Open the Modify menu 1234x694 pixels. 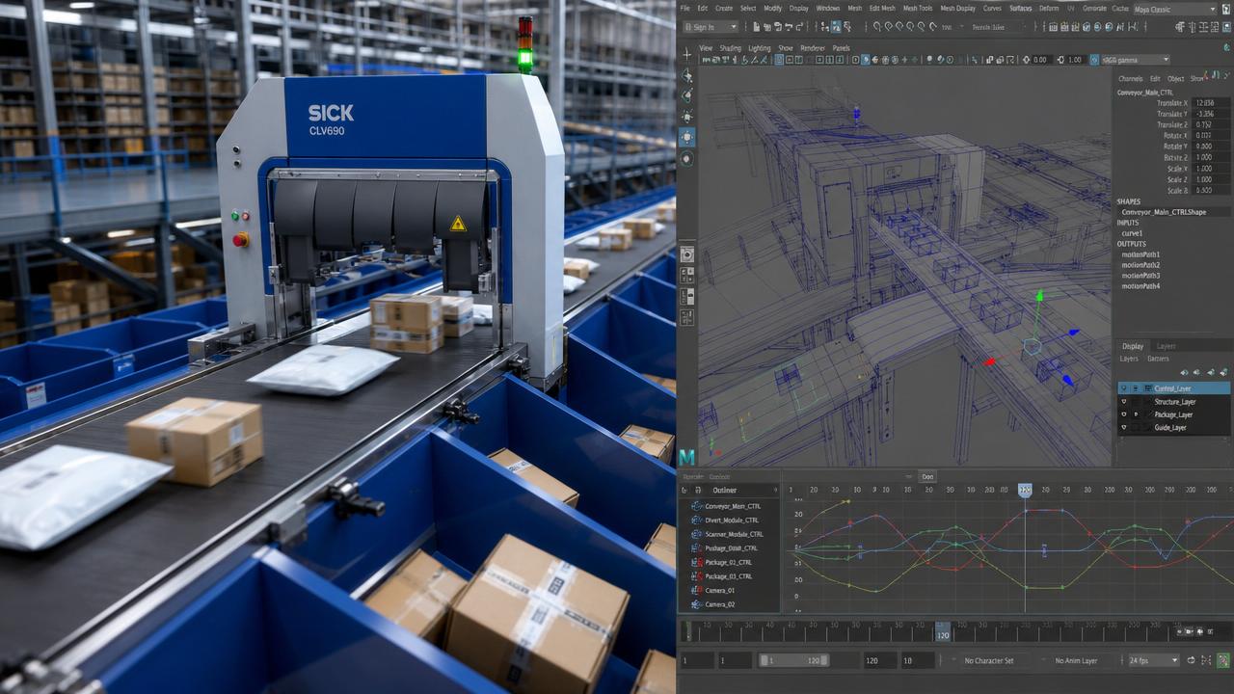pos(772,8)
